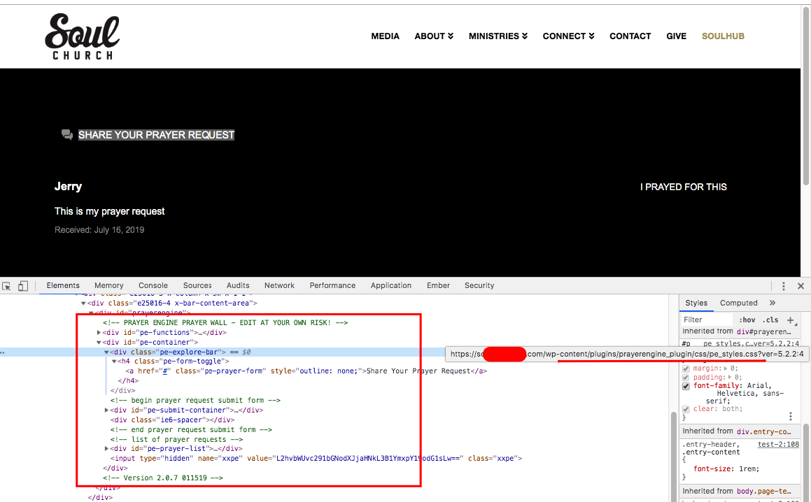Image resolution: width=811 pixels, height=502 pixels.
Task: Click the chat bubbles icon beside prayer request
Action: [x=67, y=135]
